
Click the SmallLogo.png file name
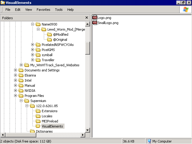[x=108, y=23]
